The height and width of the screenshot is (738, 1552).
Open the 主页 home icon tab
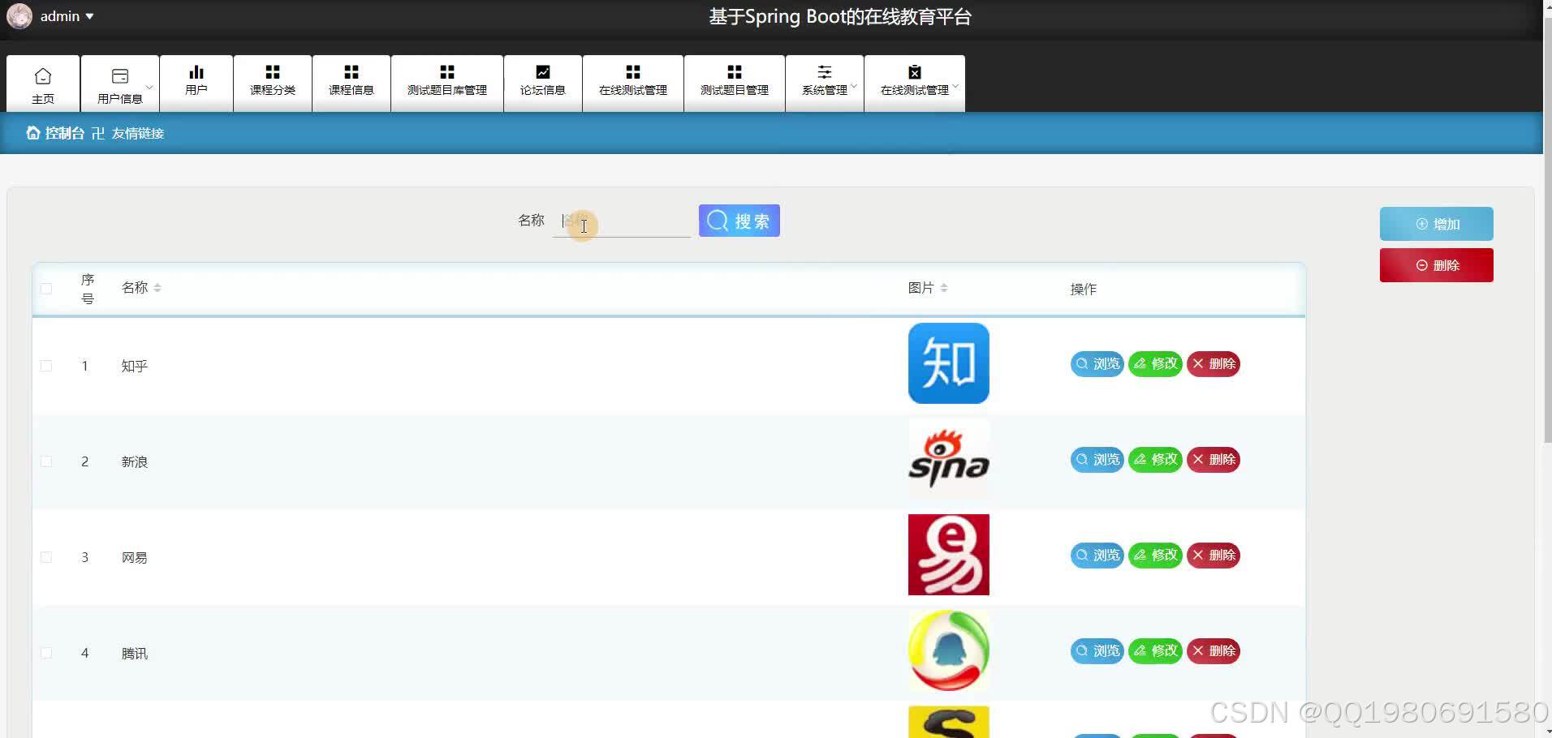pyautogui.click(x=43, y=84)
